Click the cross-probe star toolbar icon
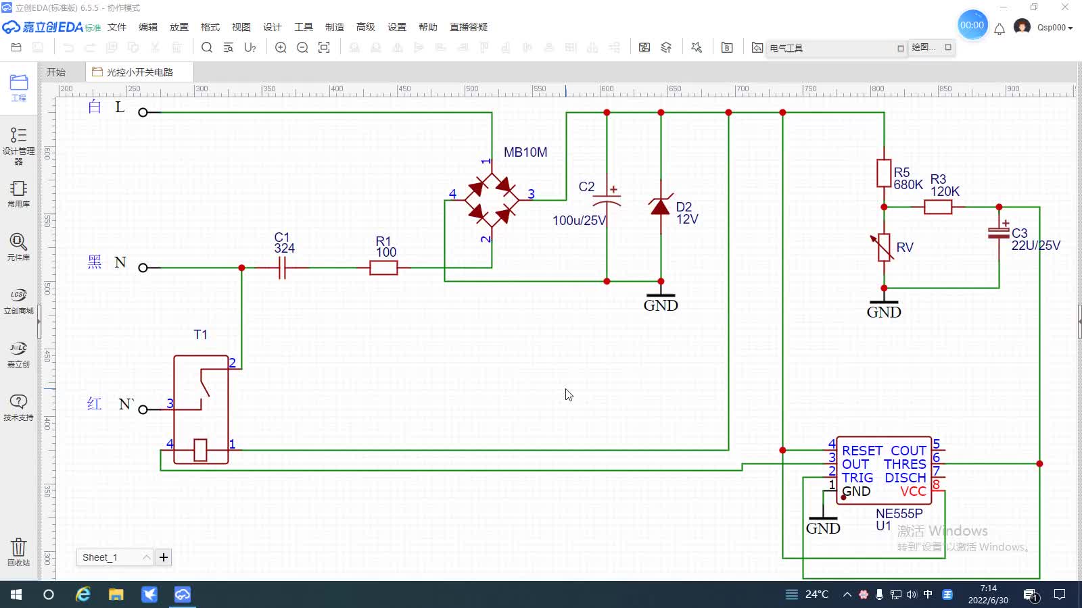 [697, 47]
